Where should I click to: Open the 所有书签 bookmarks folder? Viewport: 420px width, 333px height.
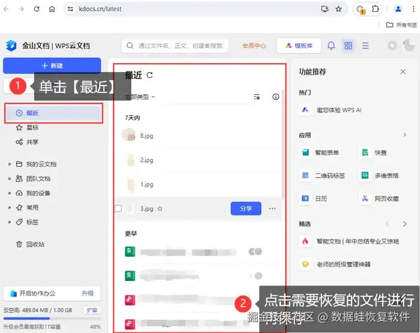coord(401,25)
